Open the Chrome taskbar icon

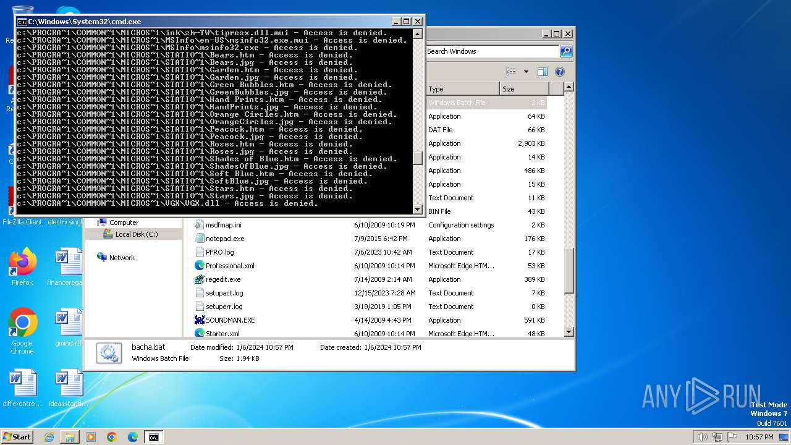pyautogui.click(x=112, y=437)
